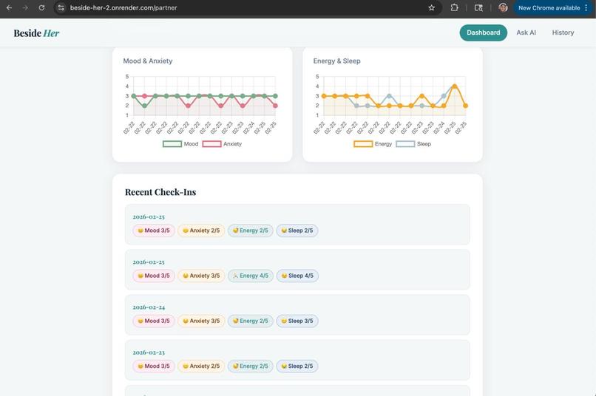Toggle Anxiety series in chart legend
Viewport: 596px width, 396px height.
(x=222, y=144)
